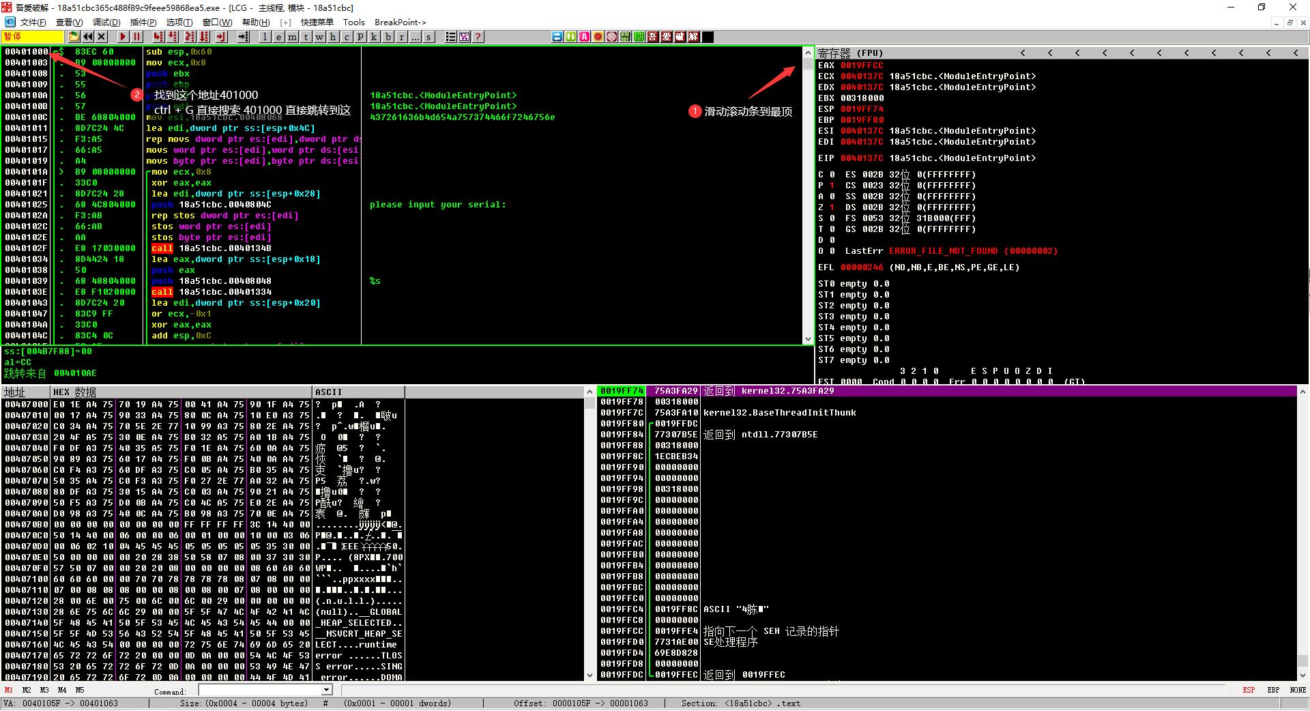Click the Go to address arrow icon
Image resolution: width=1310 pixels, height=711 pixels.
coord(243,37)
